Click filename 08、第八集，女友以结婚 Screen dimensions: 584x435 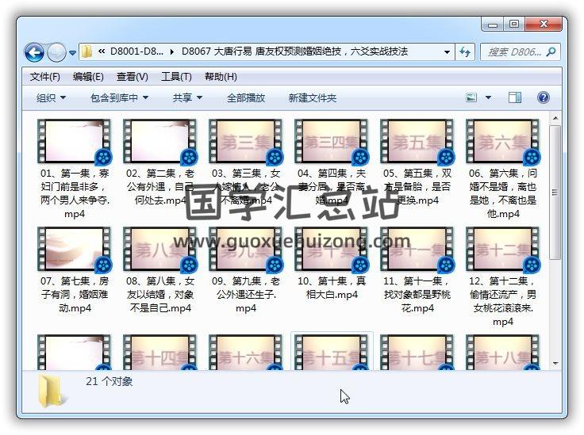(160, 295)
